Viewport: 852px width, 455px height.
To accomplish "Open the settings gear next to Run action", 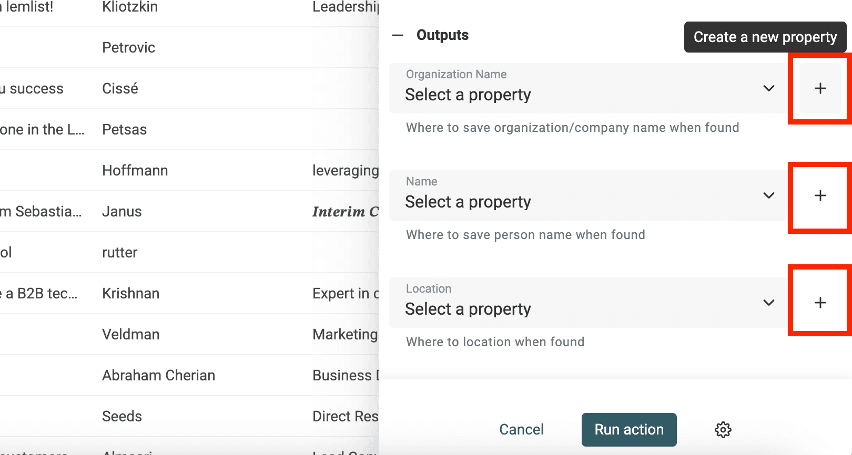I will pyautogui.click(x=723, y=430).
